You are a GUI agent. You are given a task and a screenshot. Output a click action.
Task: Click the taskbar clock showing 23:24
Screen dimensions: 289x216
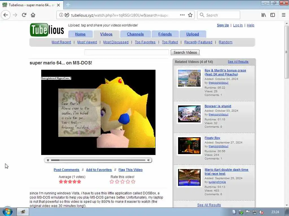click(275, 212)
